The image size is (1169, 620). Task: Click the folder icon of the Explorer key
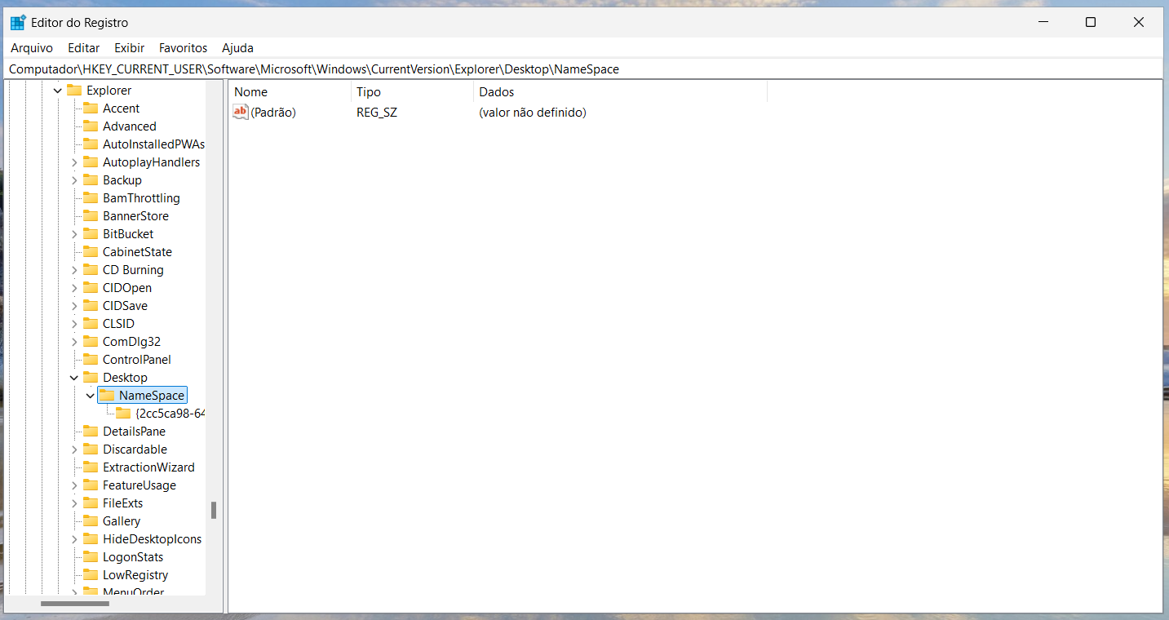click(x=74, y=91)
